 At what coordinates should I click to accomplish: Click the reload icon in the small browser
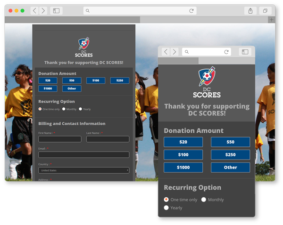coord(226,52)
